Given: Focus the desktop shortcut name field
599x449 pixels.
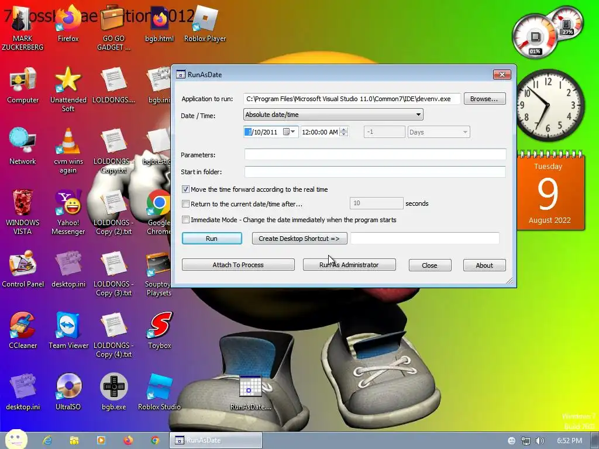Looking at the screenshot, I should (x=425, y=239).
